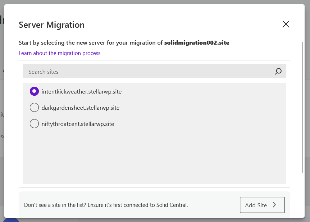This screenshot has width=310, height=222.
Task: Click the darkgardensheet.stellarwp.site label text
Action: [81, 108]
